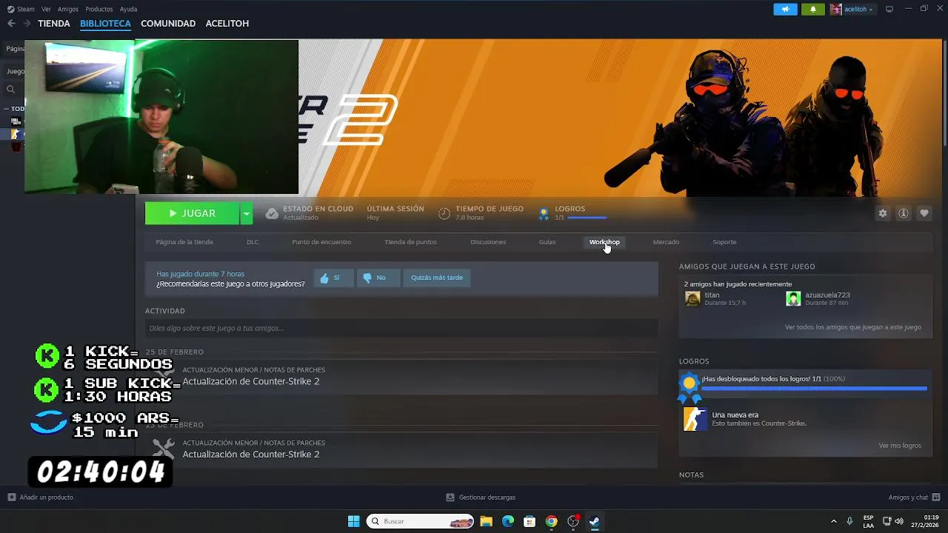The height and width of the screenshot is (533, 948).
Task: Expand the Jugar launch options arrow
Action: 247,213
